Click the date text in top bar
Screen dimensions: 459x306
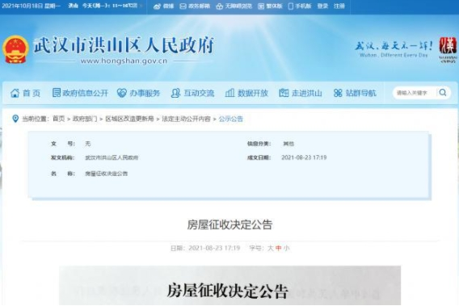[x=31, y=6]
